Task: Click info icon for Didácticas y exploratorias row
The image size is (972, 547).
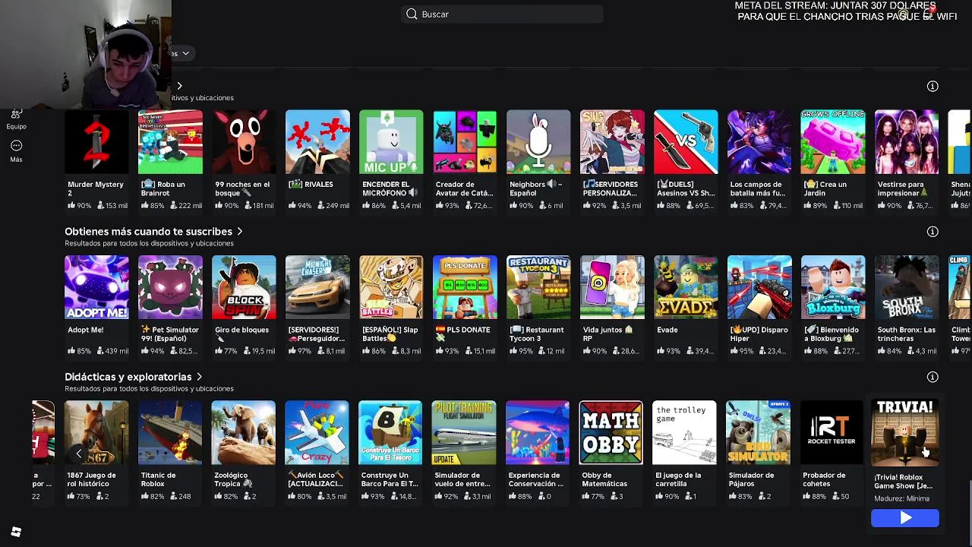Action: tap(933, 377)
